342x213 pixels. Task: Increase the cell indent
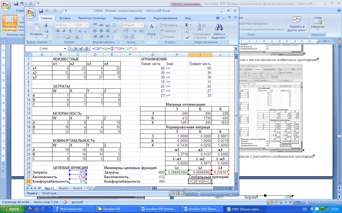coord(101,37)
